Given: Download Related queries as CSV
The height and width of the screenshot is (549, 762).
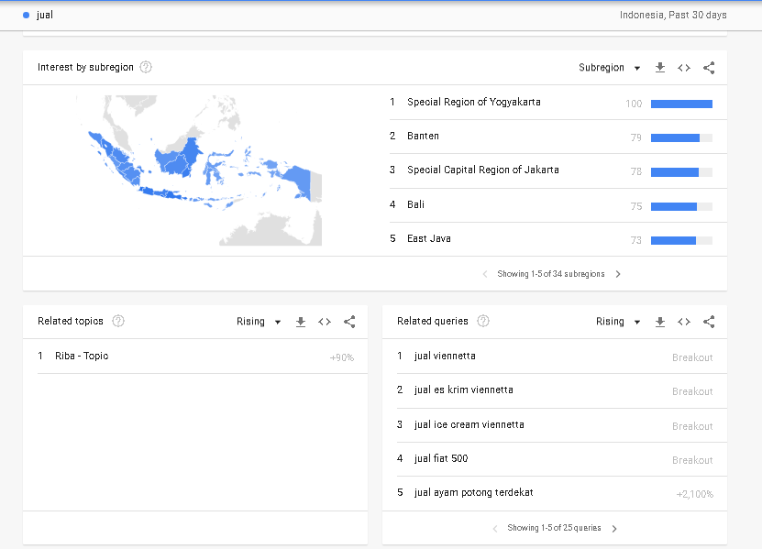Looking at the screenshot, I should (658, 321).
